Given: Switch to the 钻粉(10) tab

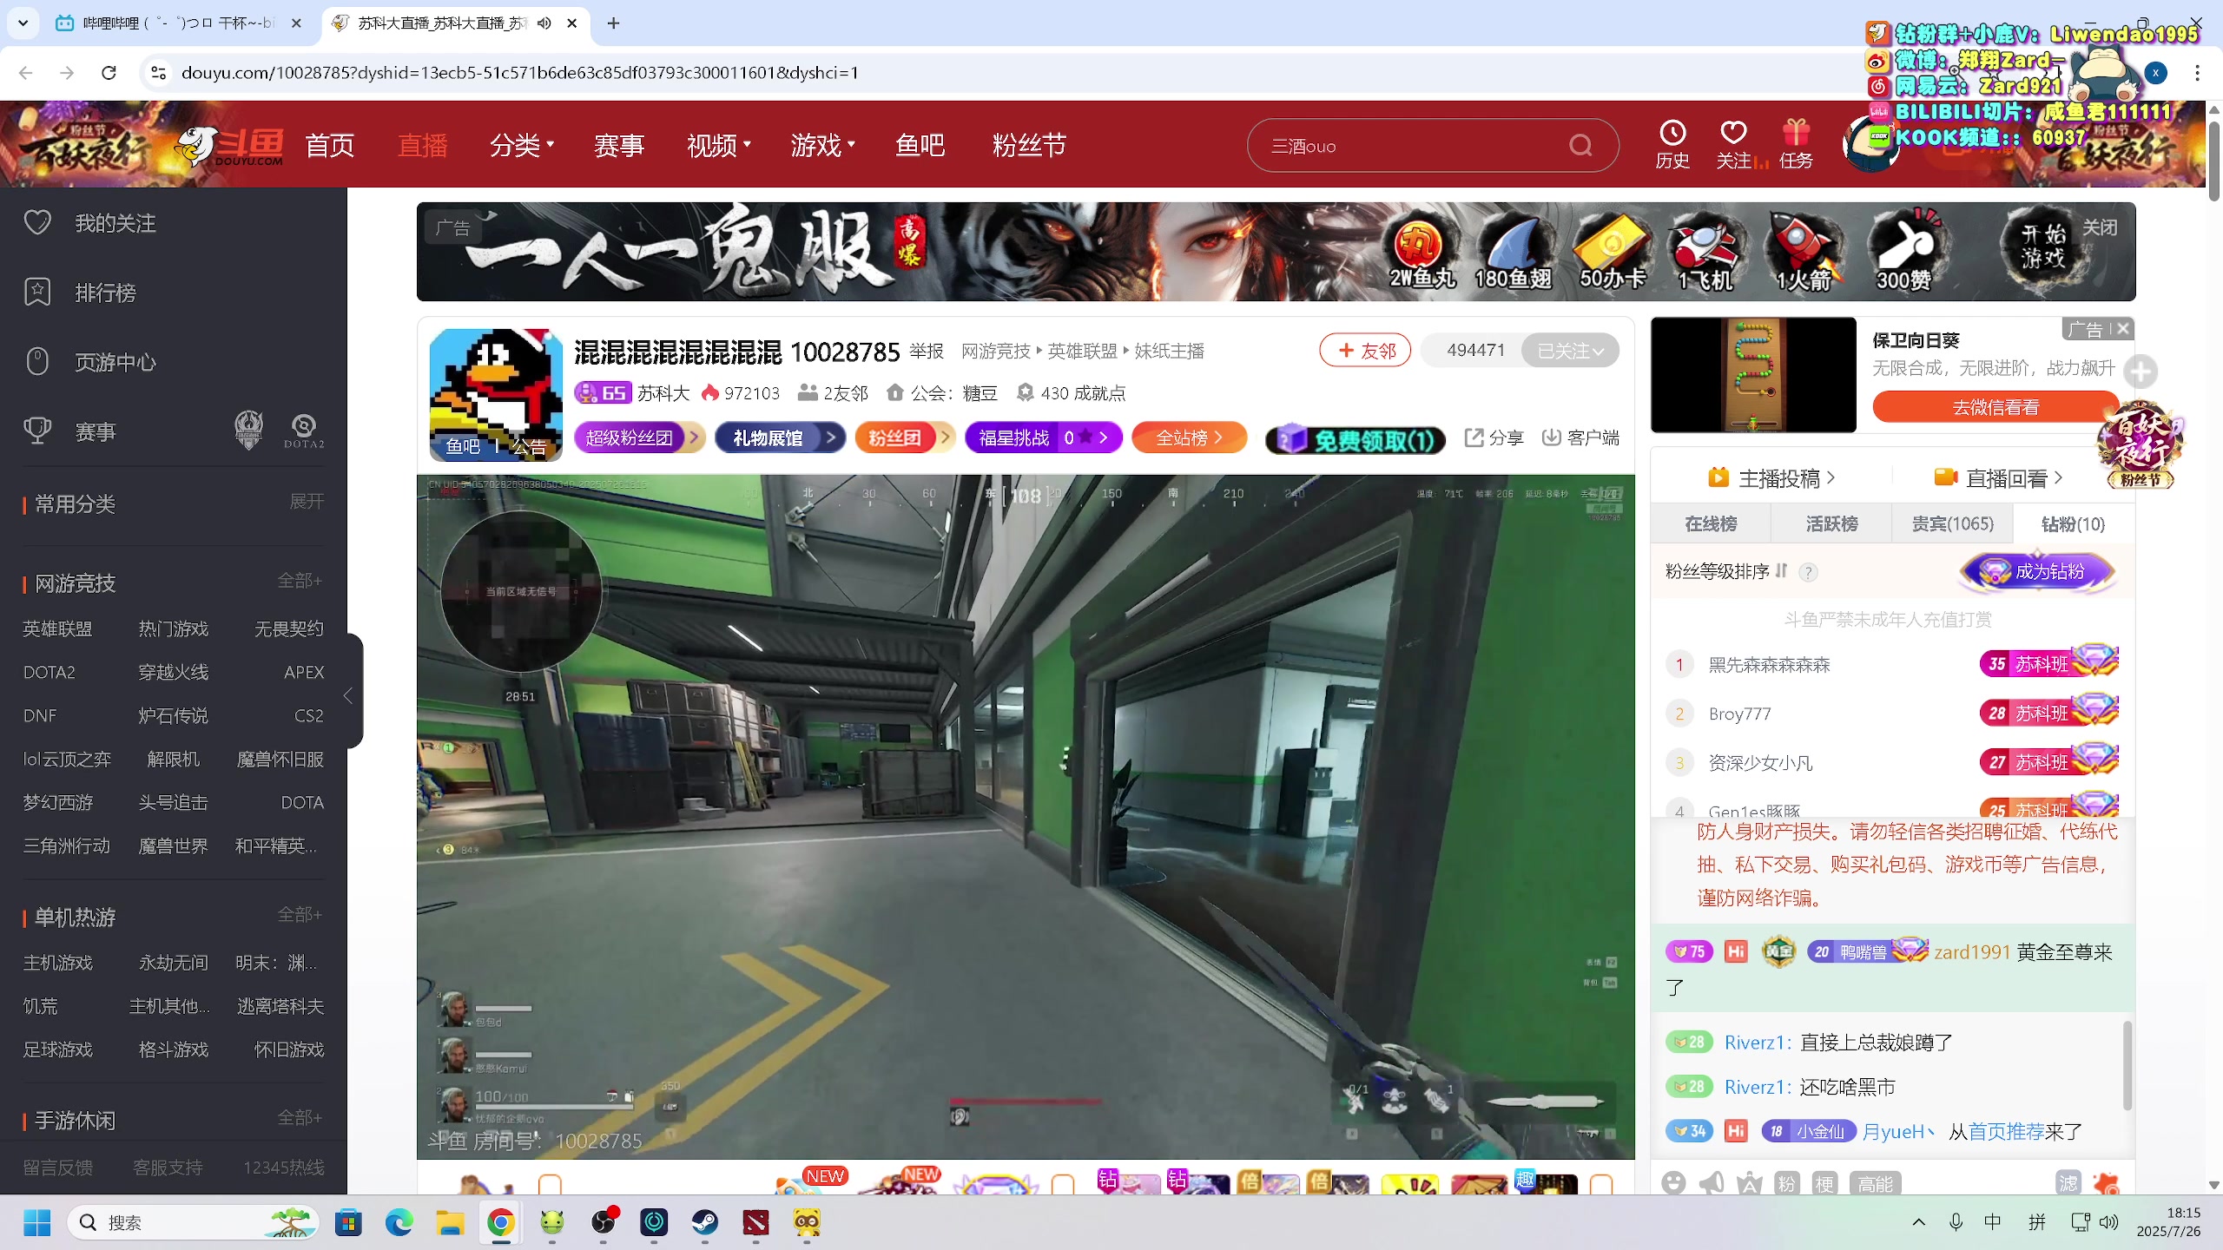Looking at the screenshot, I should [2074, 523].
